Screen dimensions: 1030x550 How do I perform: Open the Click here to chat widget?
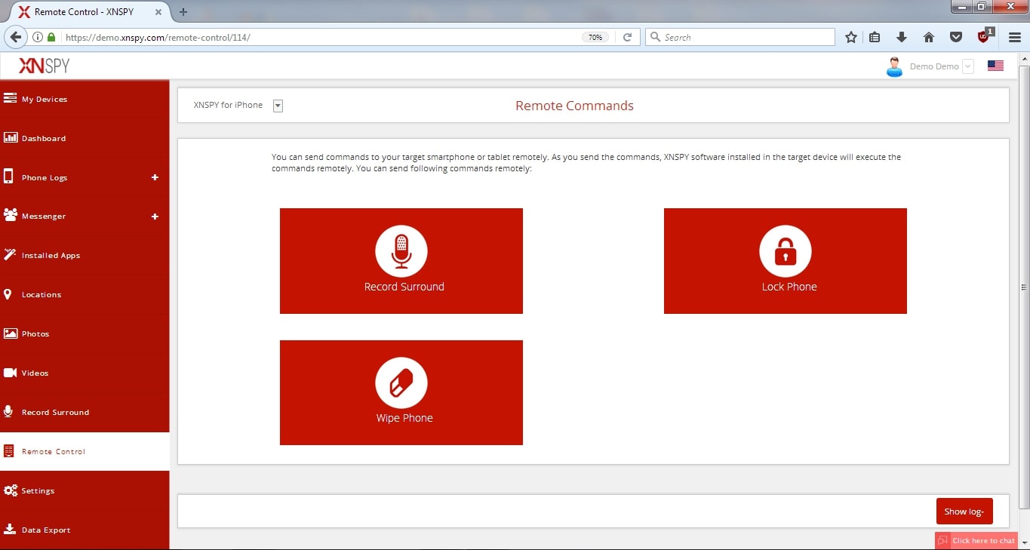(976, 540)
